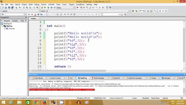
Task: Show more Management tabs with right arrow
Action: (x=26, y=21)
